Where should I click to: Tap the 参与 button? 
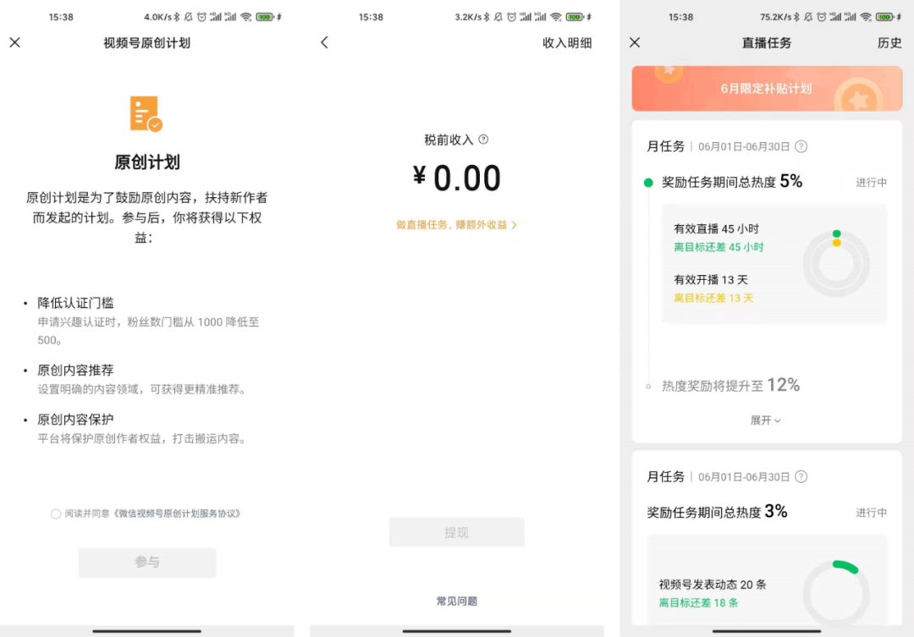(147, 563)
